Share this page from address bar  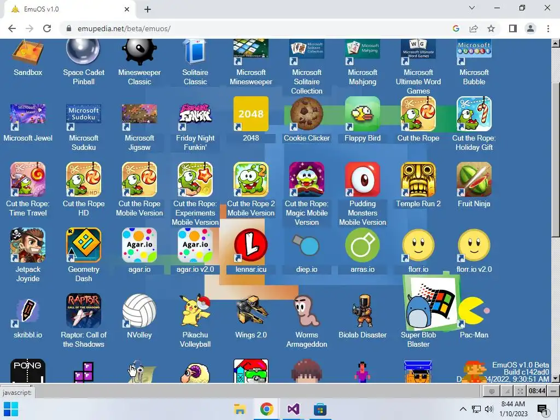point(474,28)
